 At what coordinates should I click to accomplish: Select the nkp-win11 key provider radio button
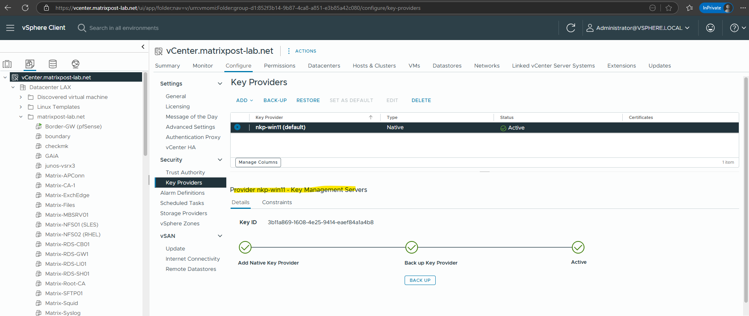237,127
